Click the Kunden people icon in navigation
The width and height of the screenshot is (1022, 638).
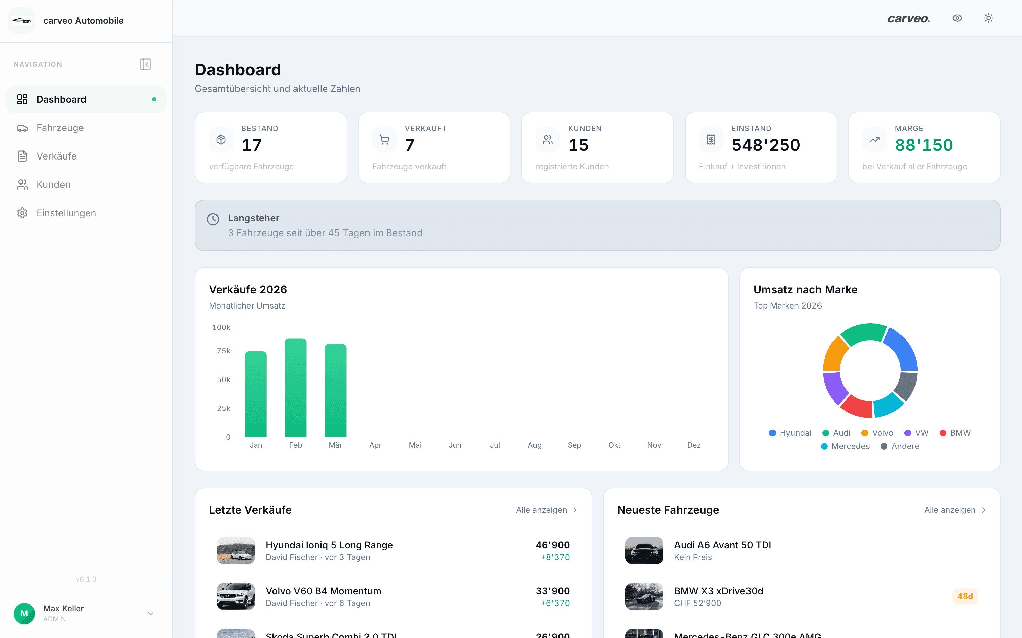click(22, 185)
